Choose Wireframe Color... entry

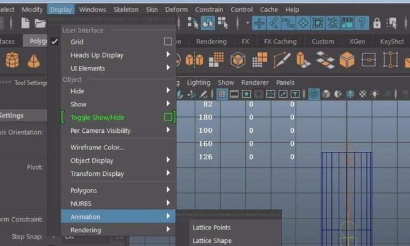coord(97,148)
